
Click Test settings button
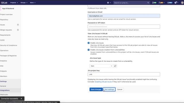coord(109,89)
